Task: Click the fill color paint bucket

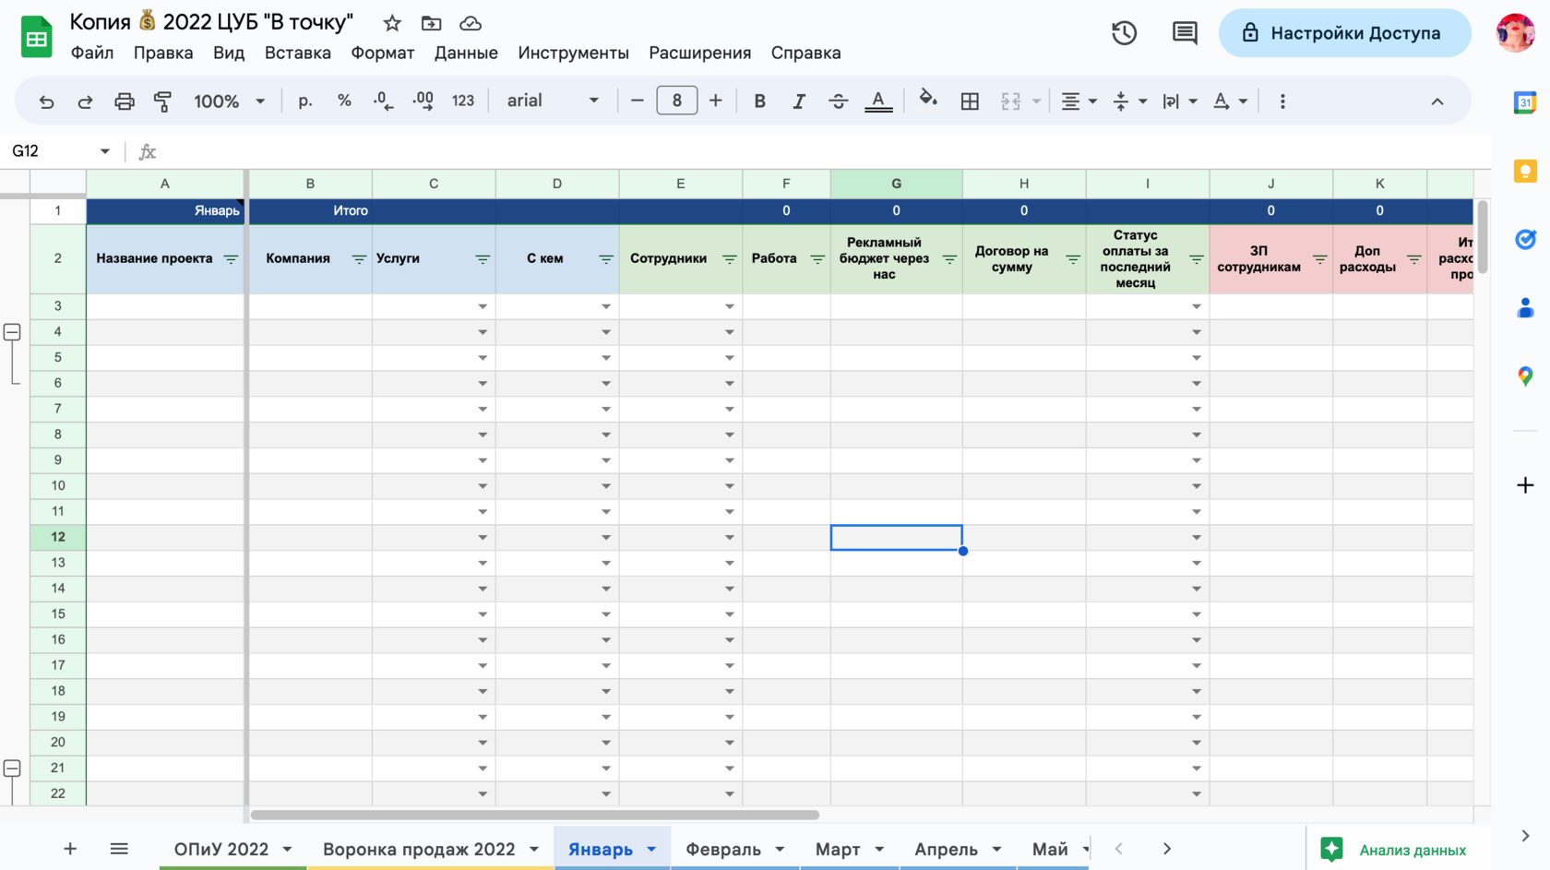Action: tap(928, 100)
